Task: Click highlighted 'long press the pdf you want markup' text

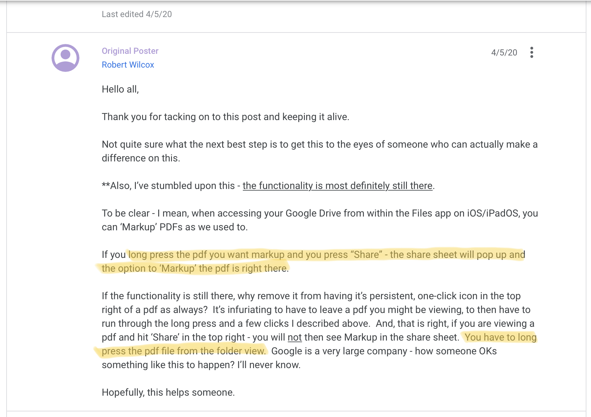Action: (206, 255)
